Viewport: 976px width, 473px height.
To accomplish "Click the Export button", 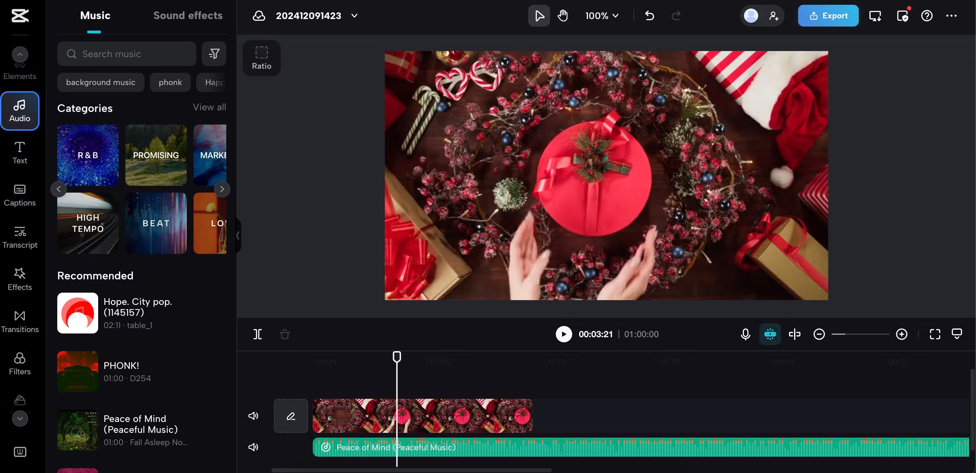I will point(828,16).
